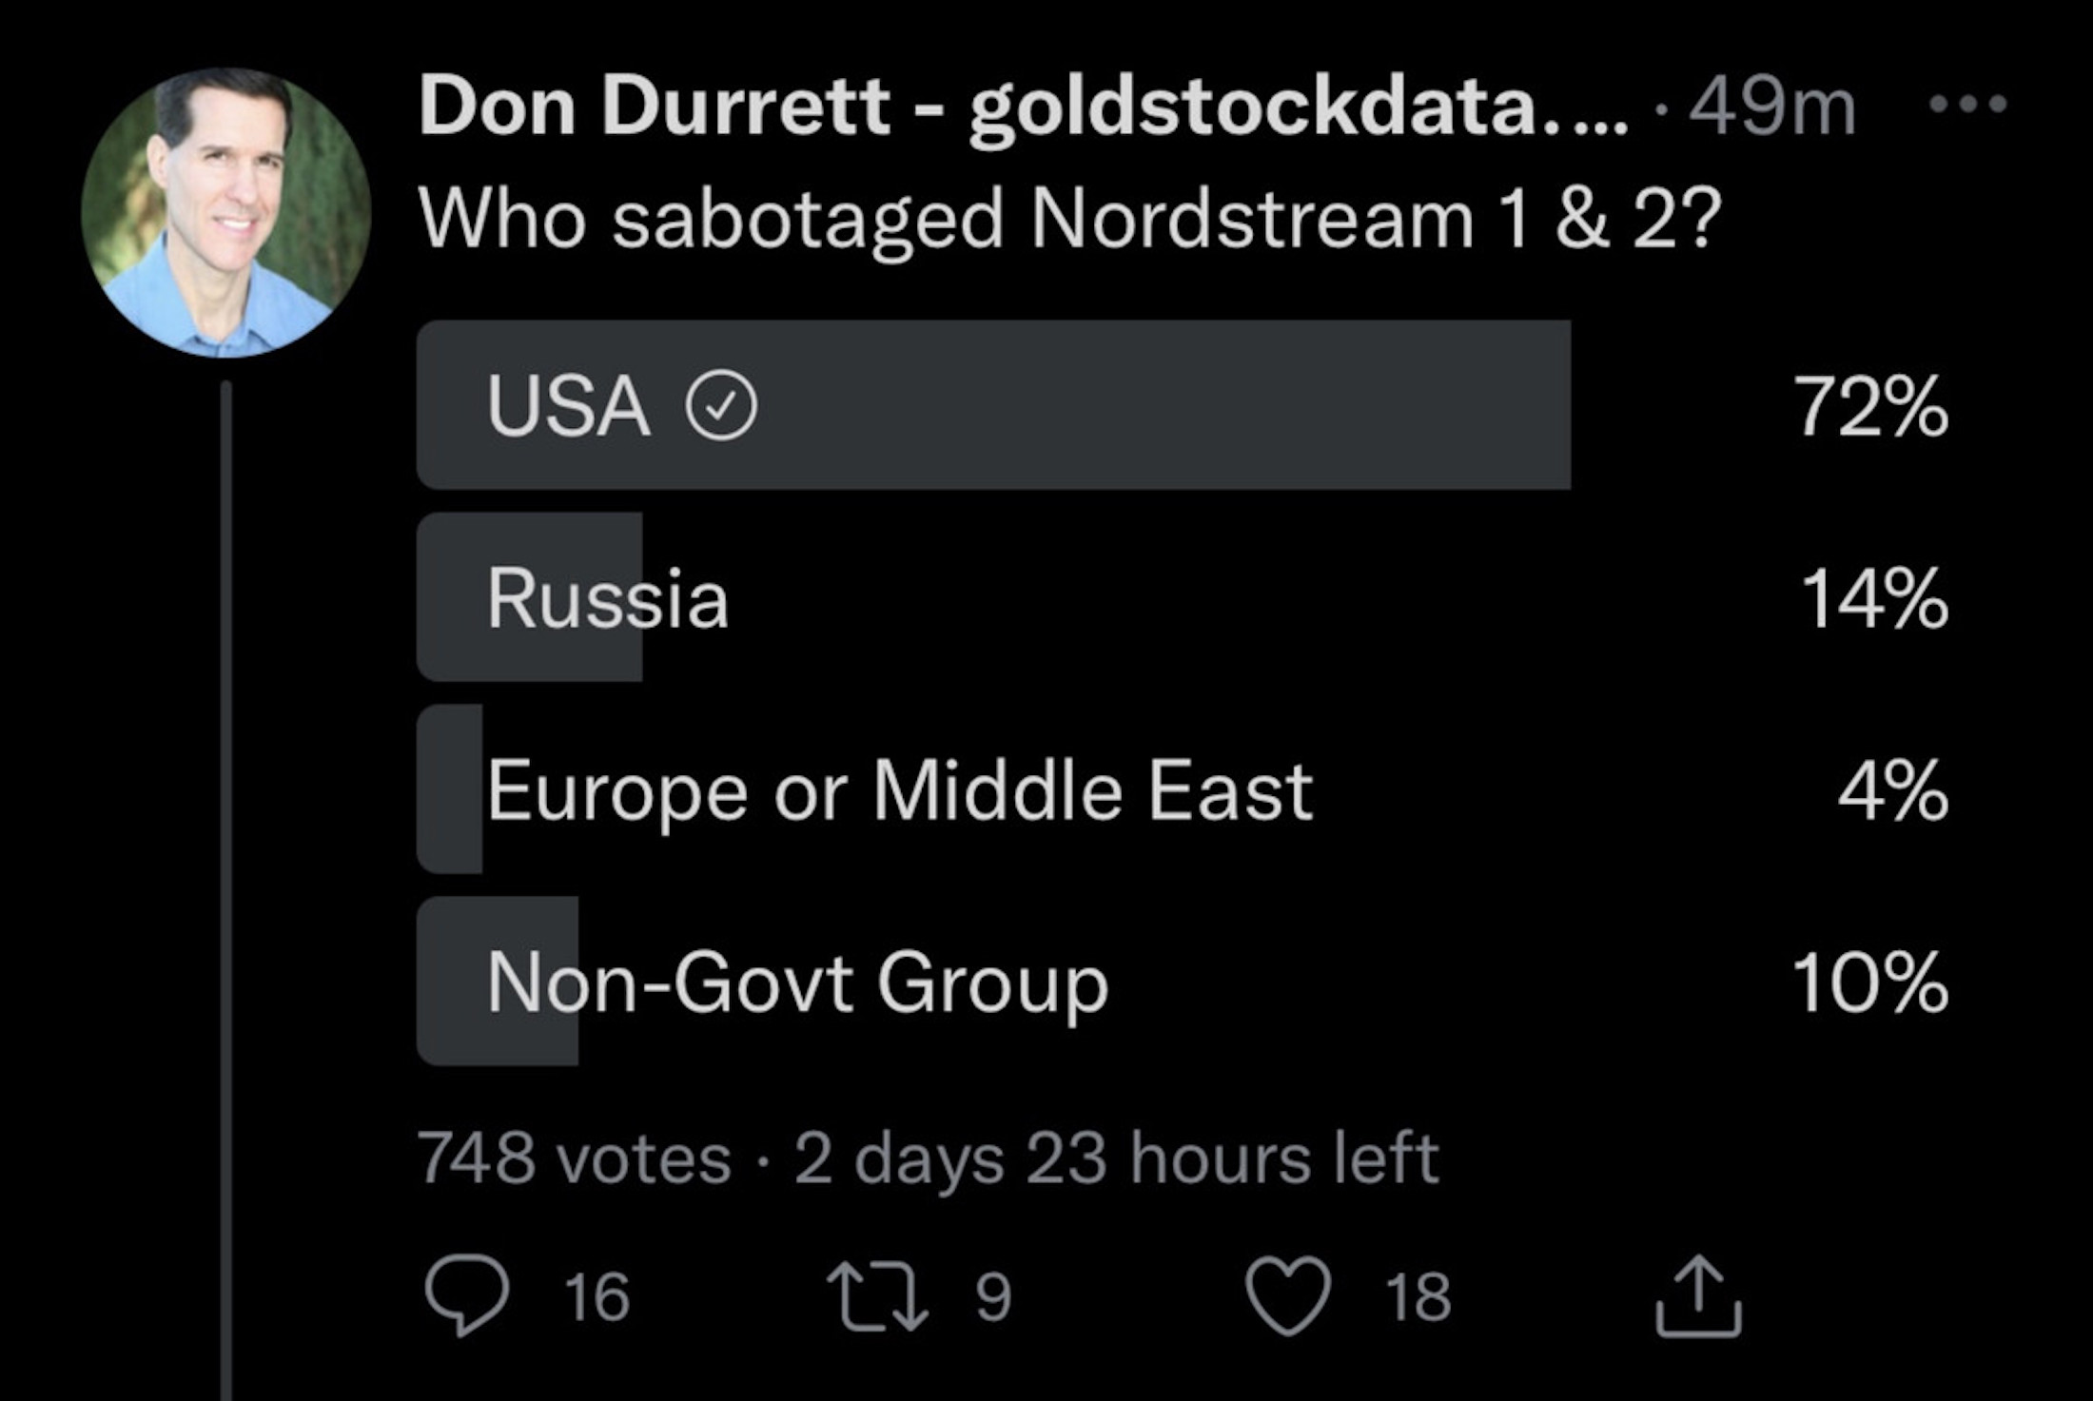The height and width of the screenshot is (1401, 2093).
Task: Open the tweet's 49m timestamp
Action: coord(1771,107)
